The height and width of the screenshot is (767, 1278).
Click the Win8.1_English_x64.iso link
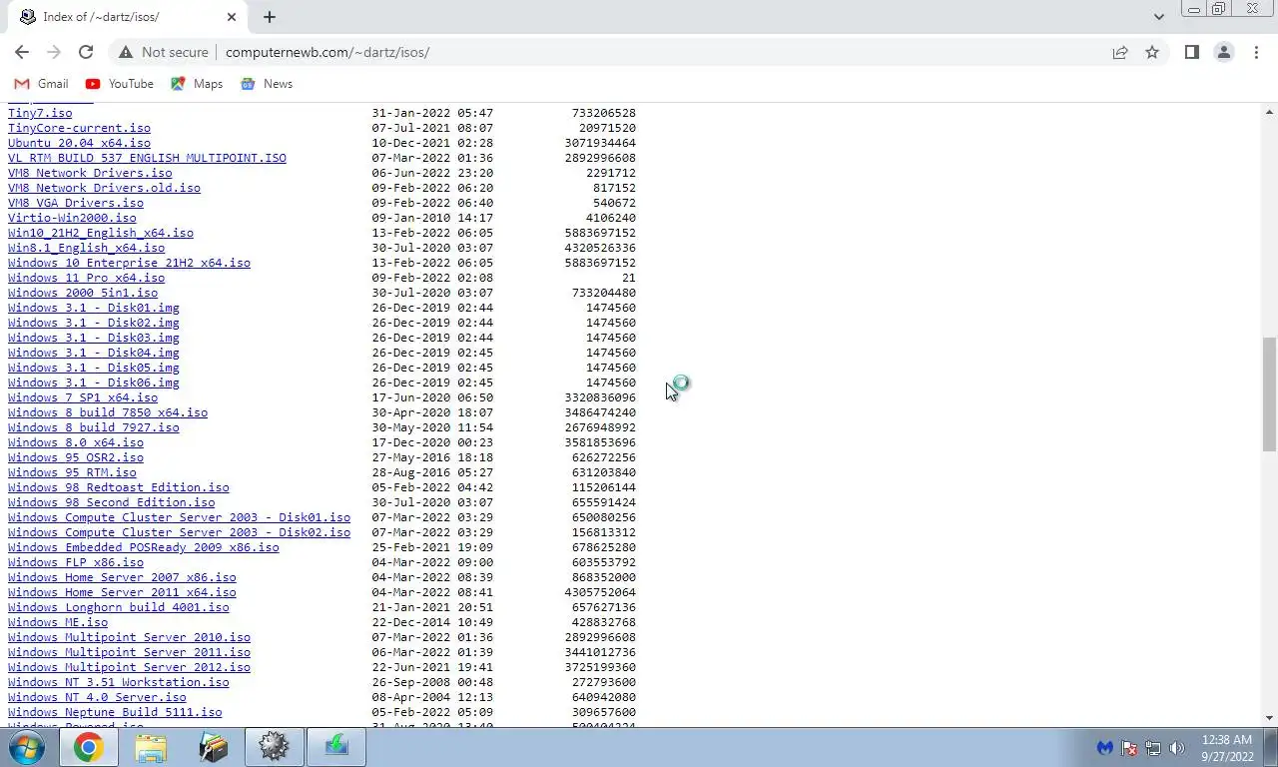86,248
